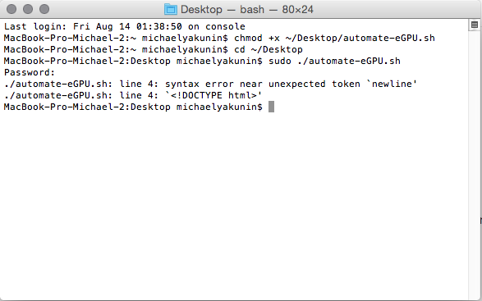
Task: Click the split pane icon above the scrollbar
Action: coord(475,25)
